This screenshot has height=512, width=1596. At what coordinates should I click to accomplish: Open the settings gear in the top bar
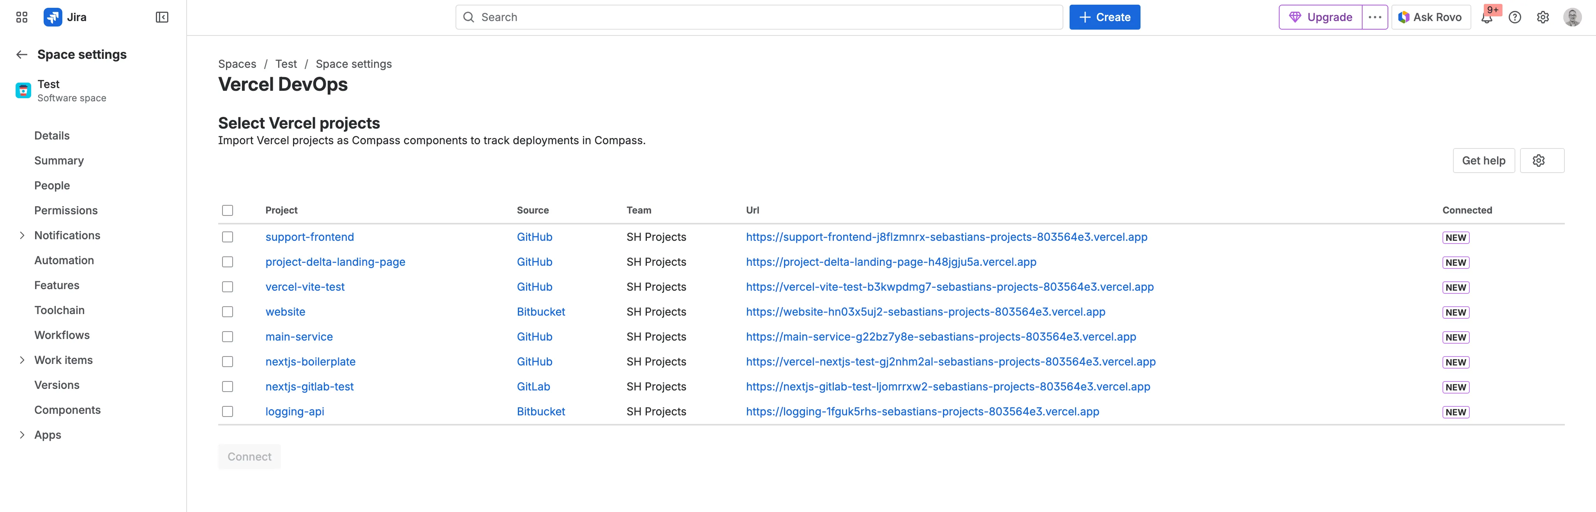[x=1543, y=17]
